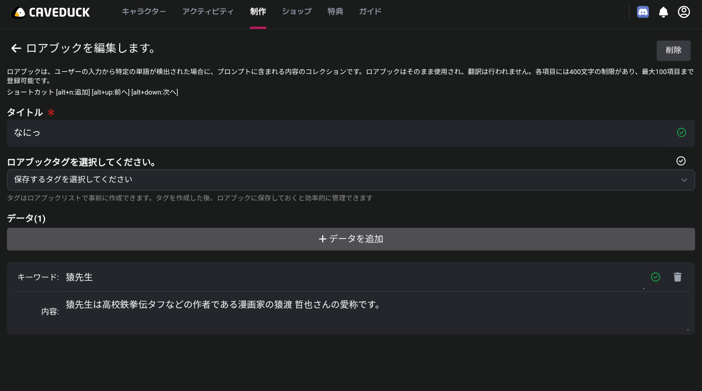
Task: Toggle the check circle beside lorebook tag heading
Action: click(681, 161)
